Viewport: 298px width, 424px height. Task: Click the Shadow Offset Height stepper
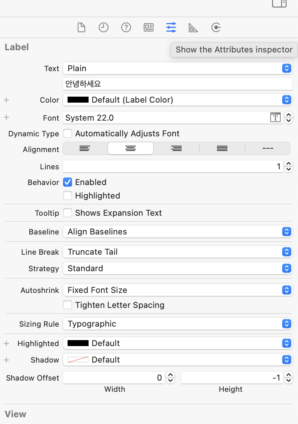coord(289,378)
